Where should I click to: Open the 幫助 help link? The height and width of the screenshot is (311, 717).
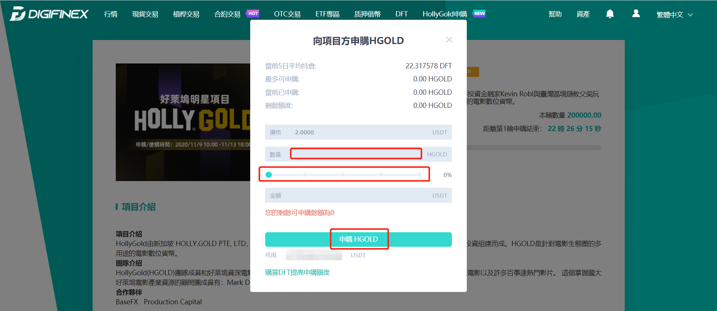[x=555, y=14]
